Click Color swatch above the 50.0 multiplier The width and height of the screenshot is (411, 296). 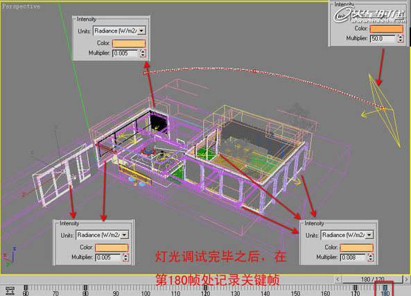[x=386, y=29]
